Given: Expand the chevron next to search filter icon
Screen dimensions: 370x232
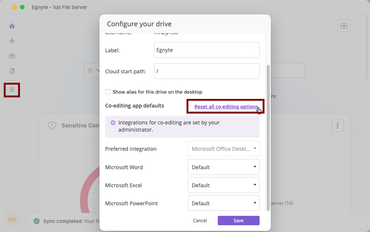Looking at the screenshot, I should (x=98, y=70).
